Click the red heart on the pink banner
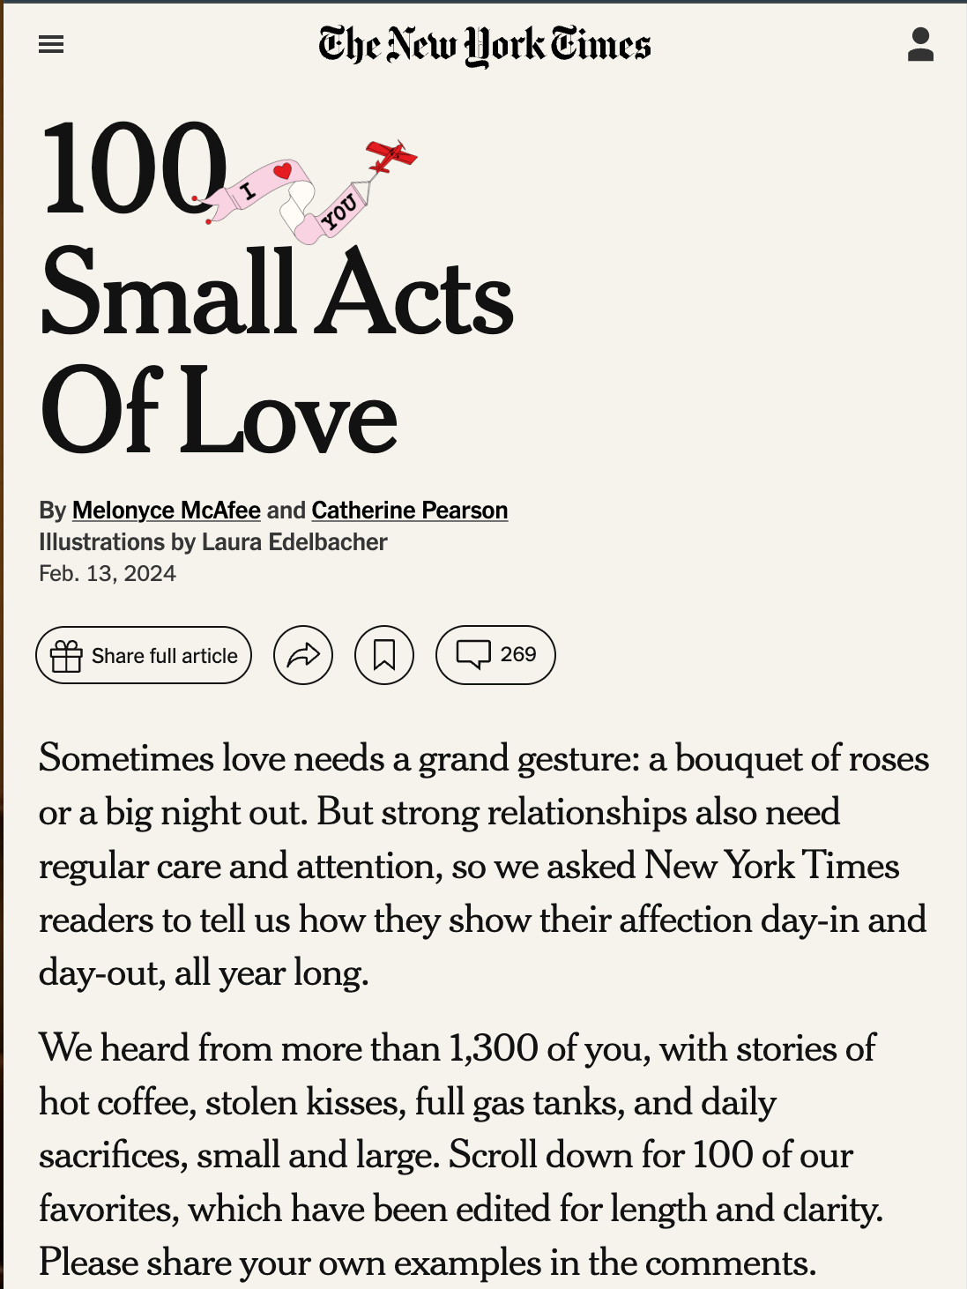The image size is (967, 1289). pyautogui.click(x=282, y=170)
